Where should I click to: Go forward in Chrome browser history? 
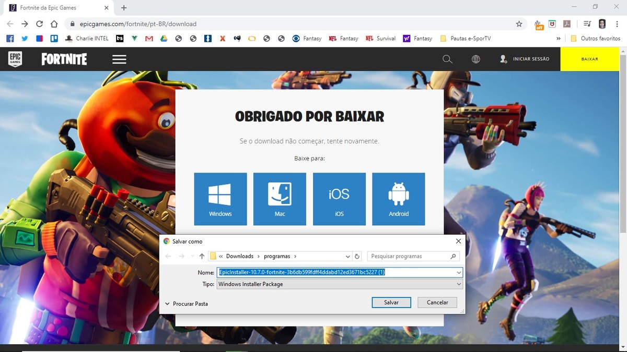[x=25, y=24]
